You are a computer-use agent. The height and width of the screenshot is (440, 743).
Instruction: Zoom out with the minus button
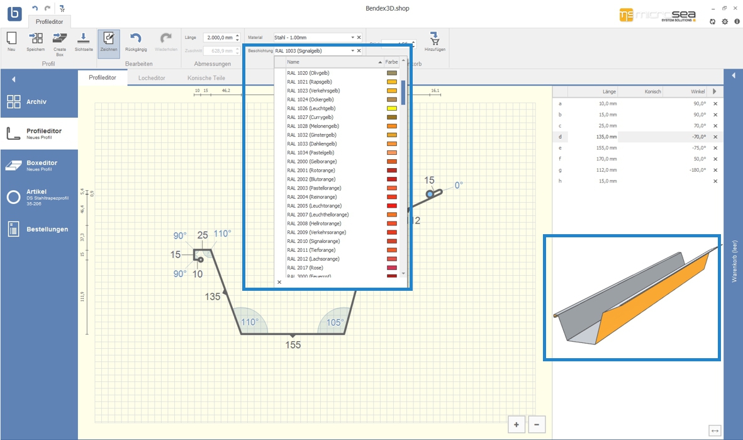click(537, 424)
